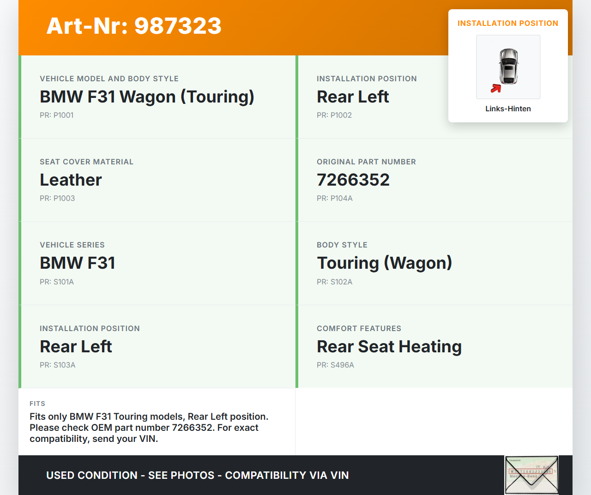Image resolution: width=591 pixels, height=495 pixels.
Task: Click the Used Condition footer banner text
Action: (x=198, y=476)
